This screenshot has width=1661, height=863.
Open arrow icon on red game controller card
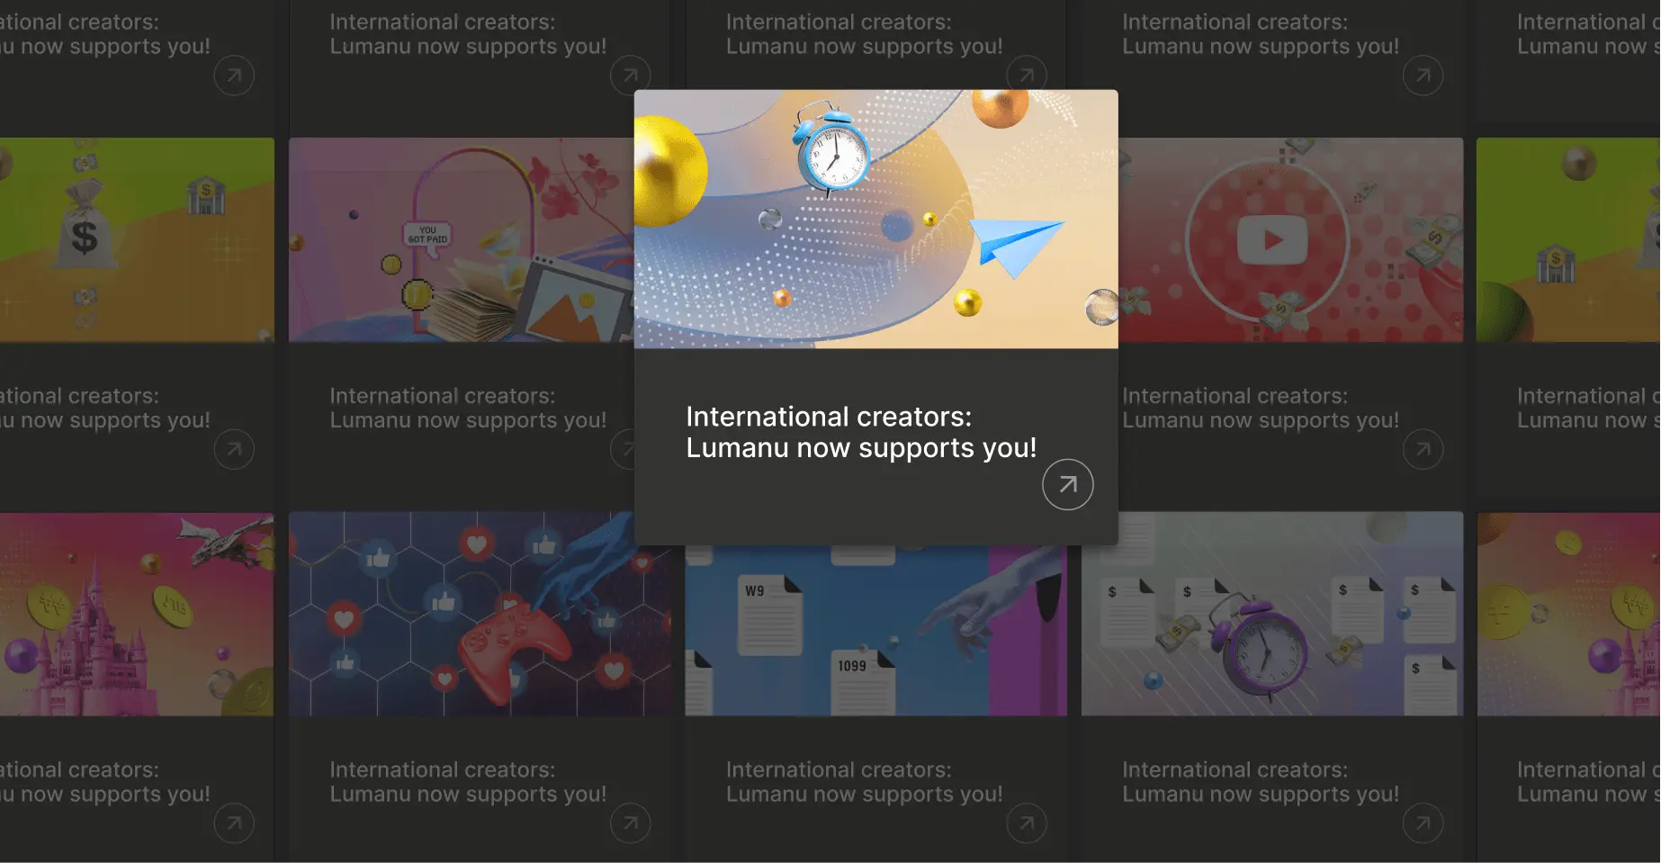coord(630,823)
